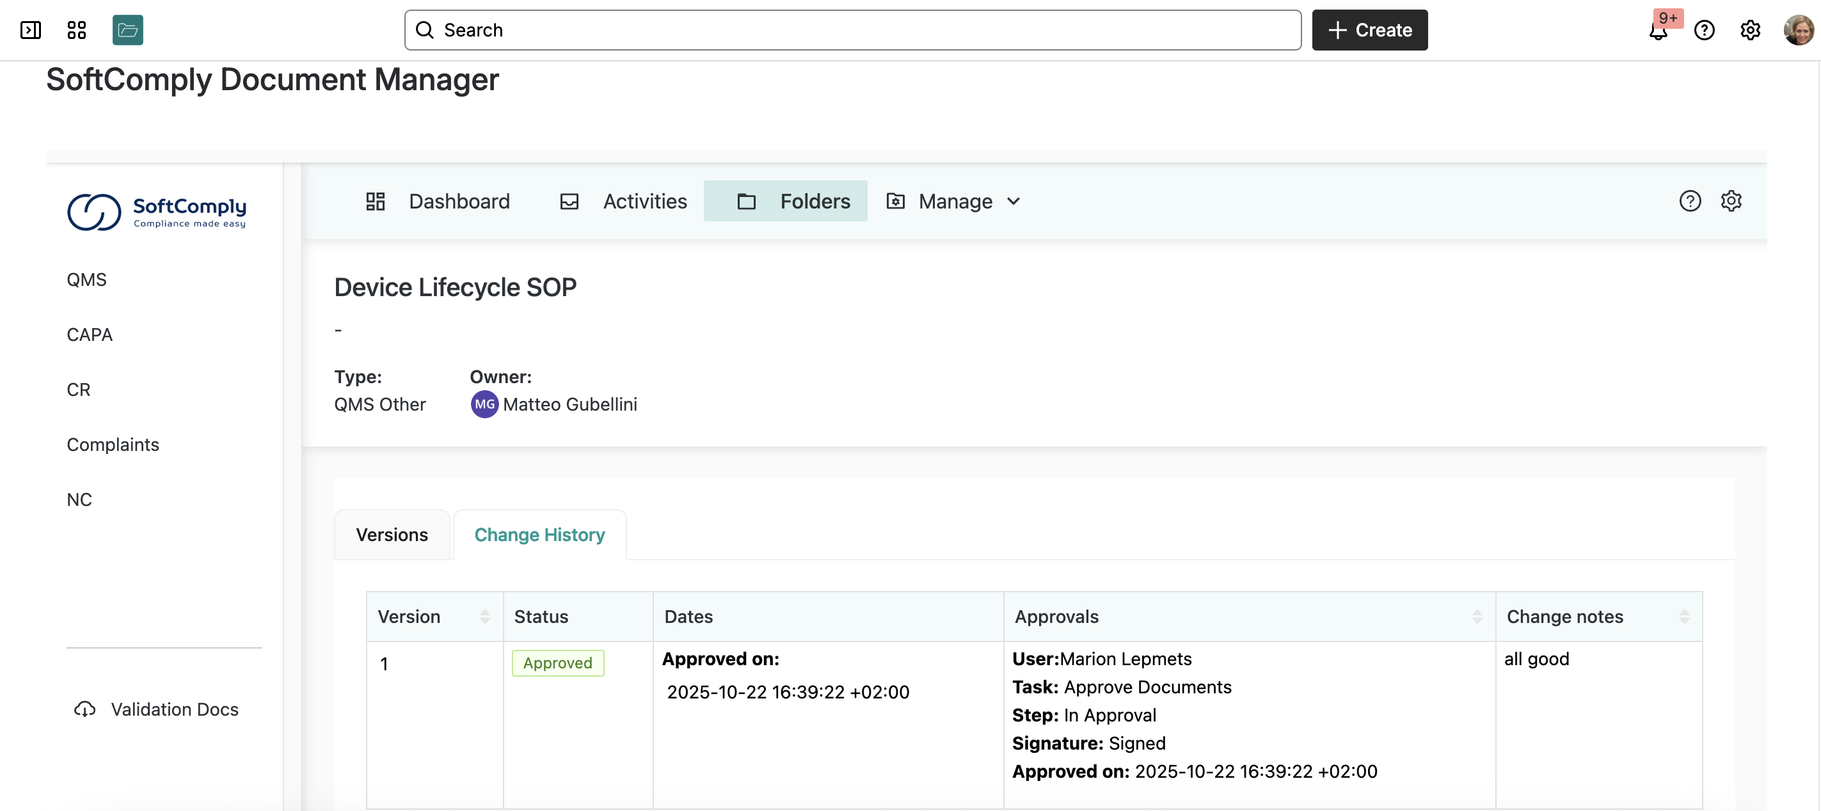Open the Document Manager settings gear
Image resolution: width=1821 pixels, height=811 pixels.
pos(1731,201)
